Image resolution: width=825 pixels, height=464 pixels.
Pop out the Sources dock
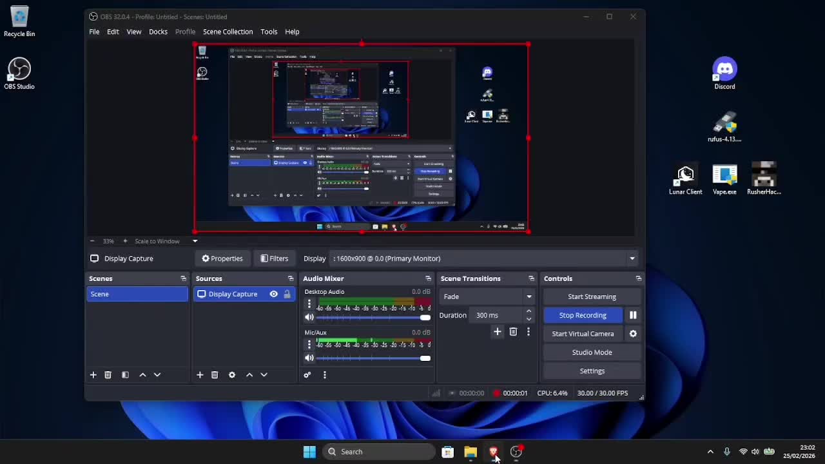click(x=291, y=278)
